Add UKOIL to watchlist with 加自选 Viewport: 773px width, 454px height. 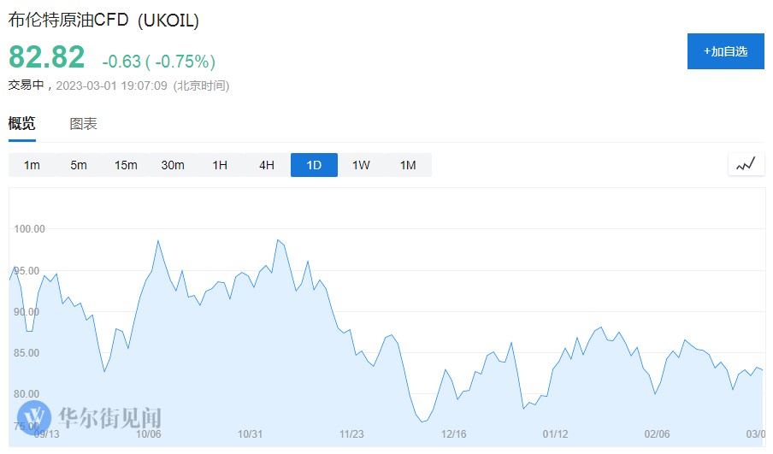(x=726, y=51)
